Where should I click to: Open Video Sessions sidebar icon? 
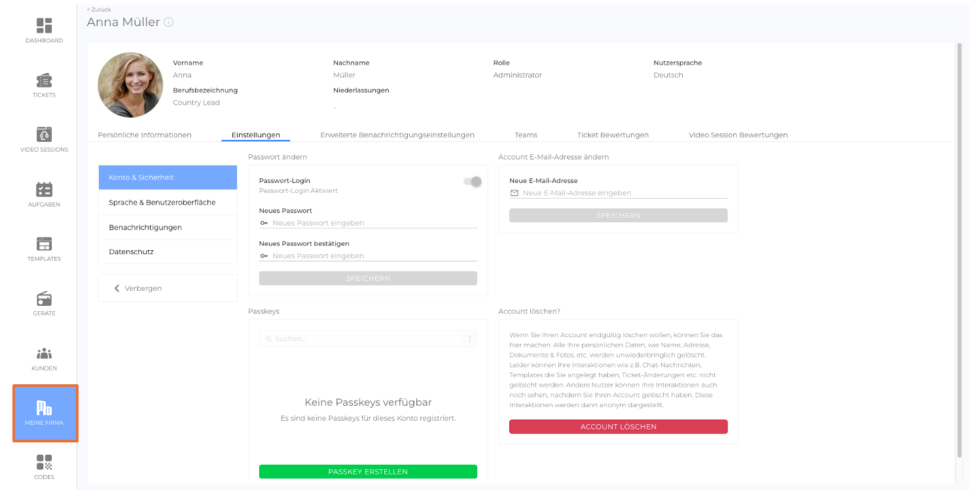coord(44,135)
